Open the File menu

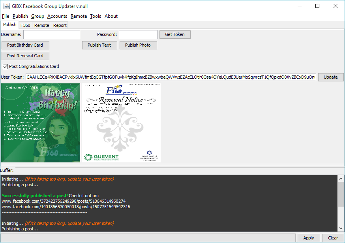point(6,16)
